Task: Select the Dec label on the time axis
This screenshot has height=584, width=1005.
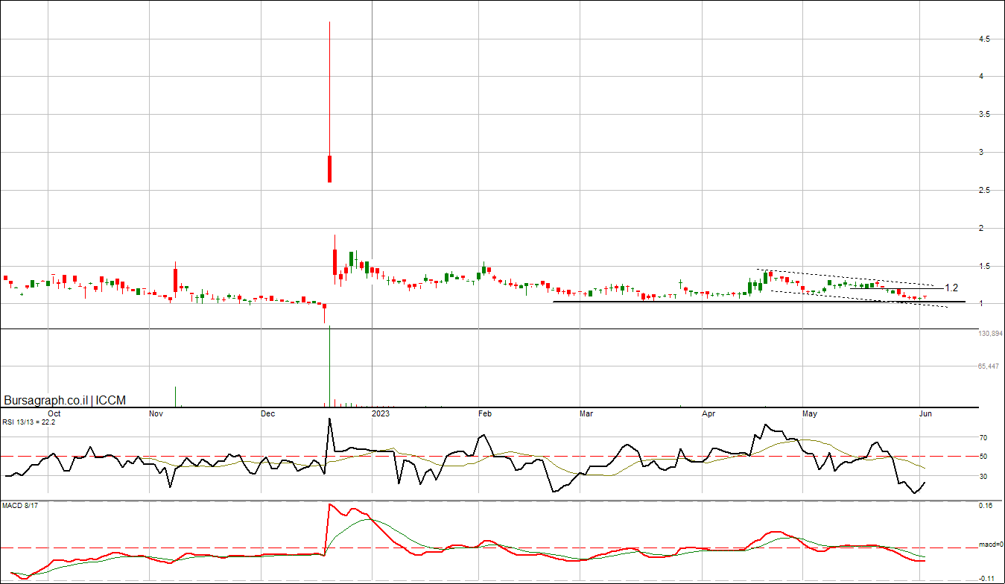Action: tap(268, 413)
